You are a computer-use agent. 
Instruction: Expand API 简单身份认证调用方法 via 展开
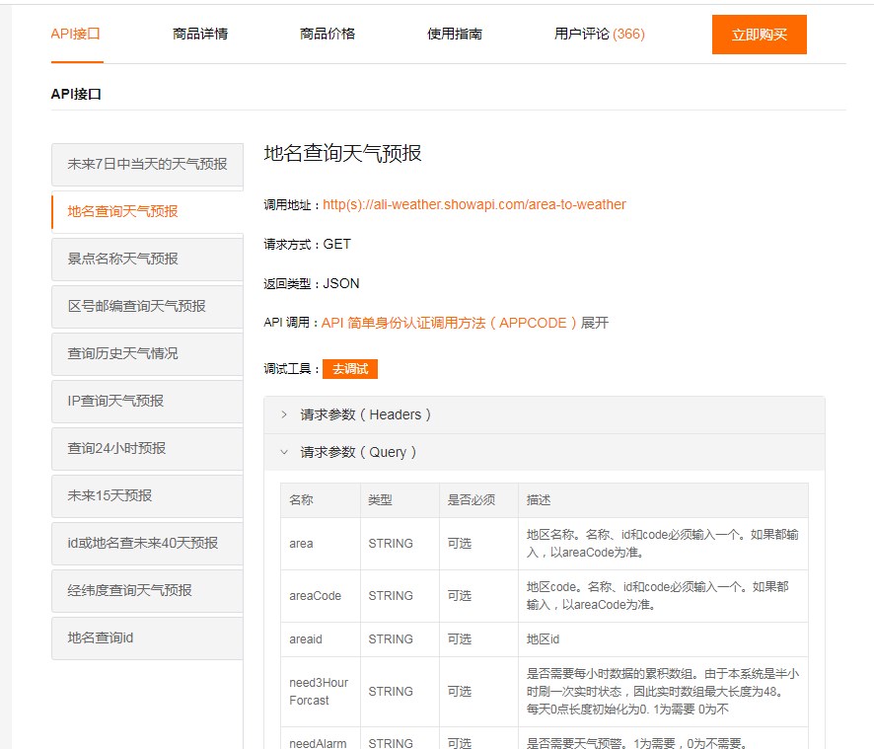pyautogui.click(x=595, y=323)
